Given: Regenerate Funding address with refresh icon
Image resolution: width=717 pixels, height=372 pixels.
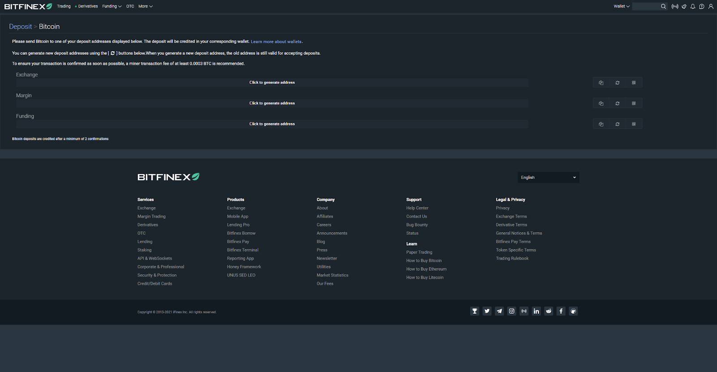Looking at the screenshot, I should [x=618, y=124].
